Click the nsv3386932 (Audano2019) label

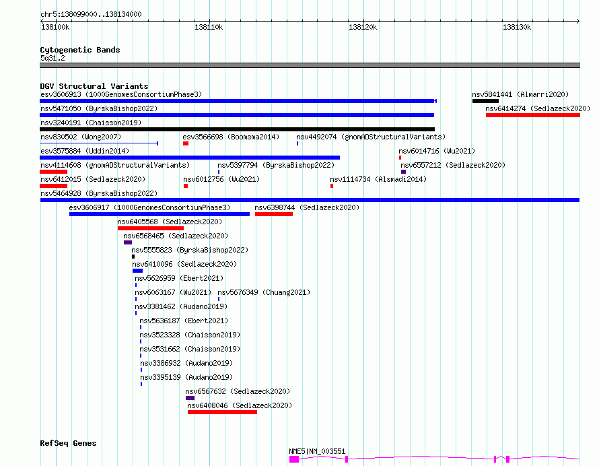[x=186, y=363]
